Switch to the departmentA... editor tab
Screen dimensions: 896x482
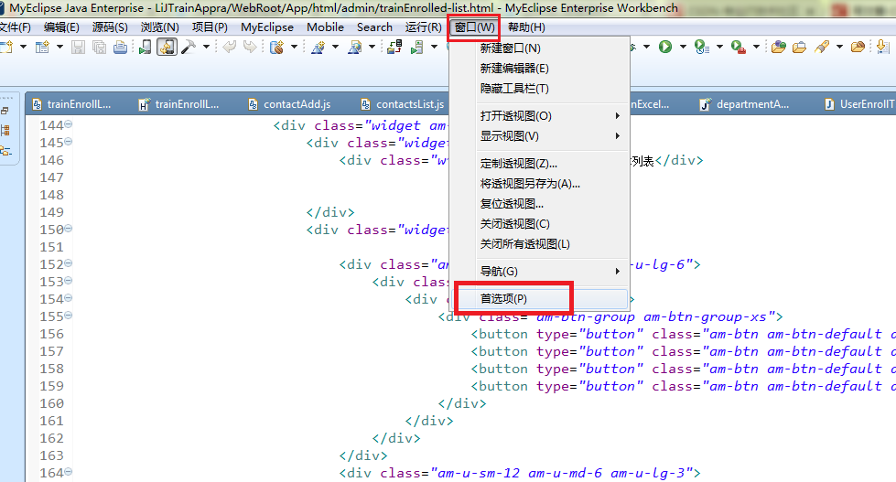pos(745,104)
